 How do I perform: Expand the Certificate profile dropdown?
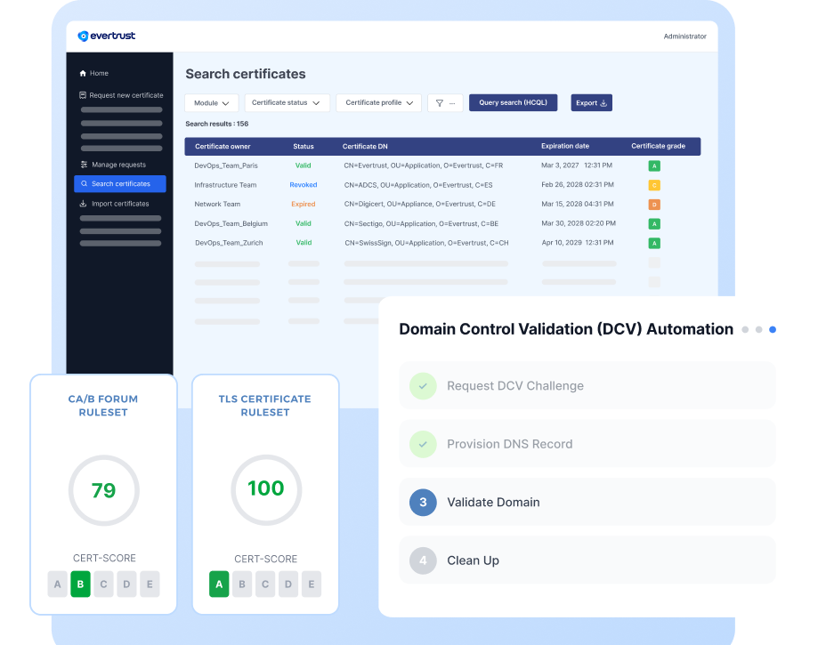pos(379,102)
